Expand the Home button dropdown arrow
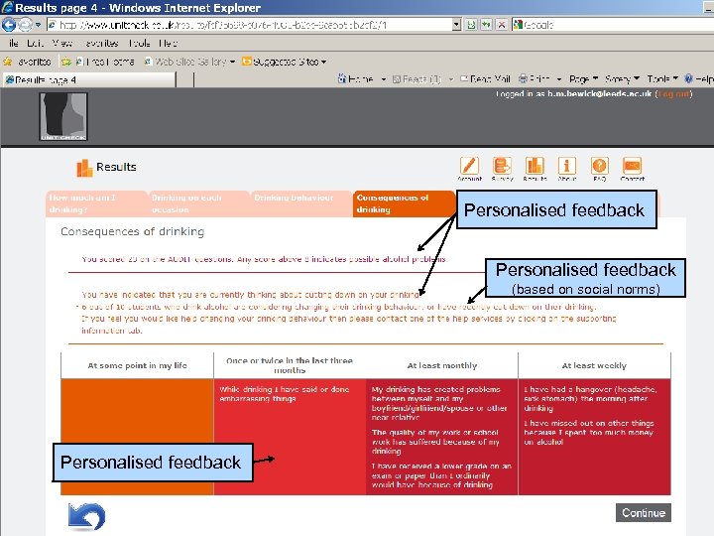Screen dimensions: 714x536 (384, 79)
